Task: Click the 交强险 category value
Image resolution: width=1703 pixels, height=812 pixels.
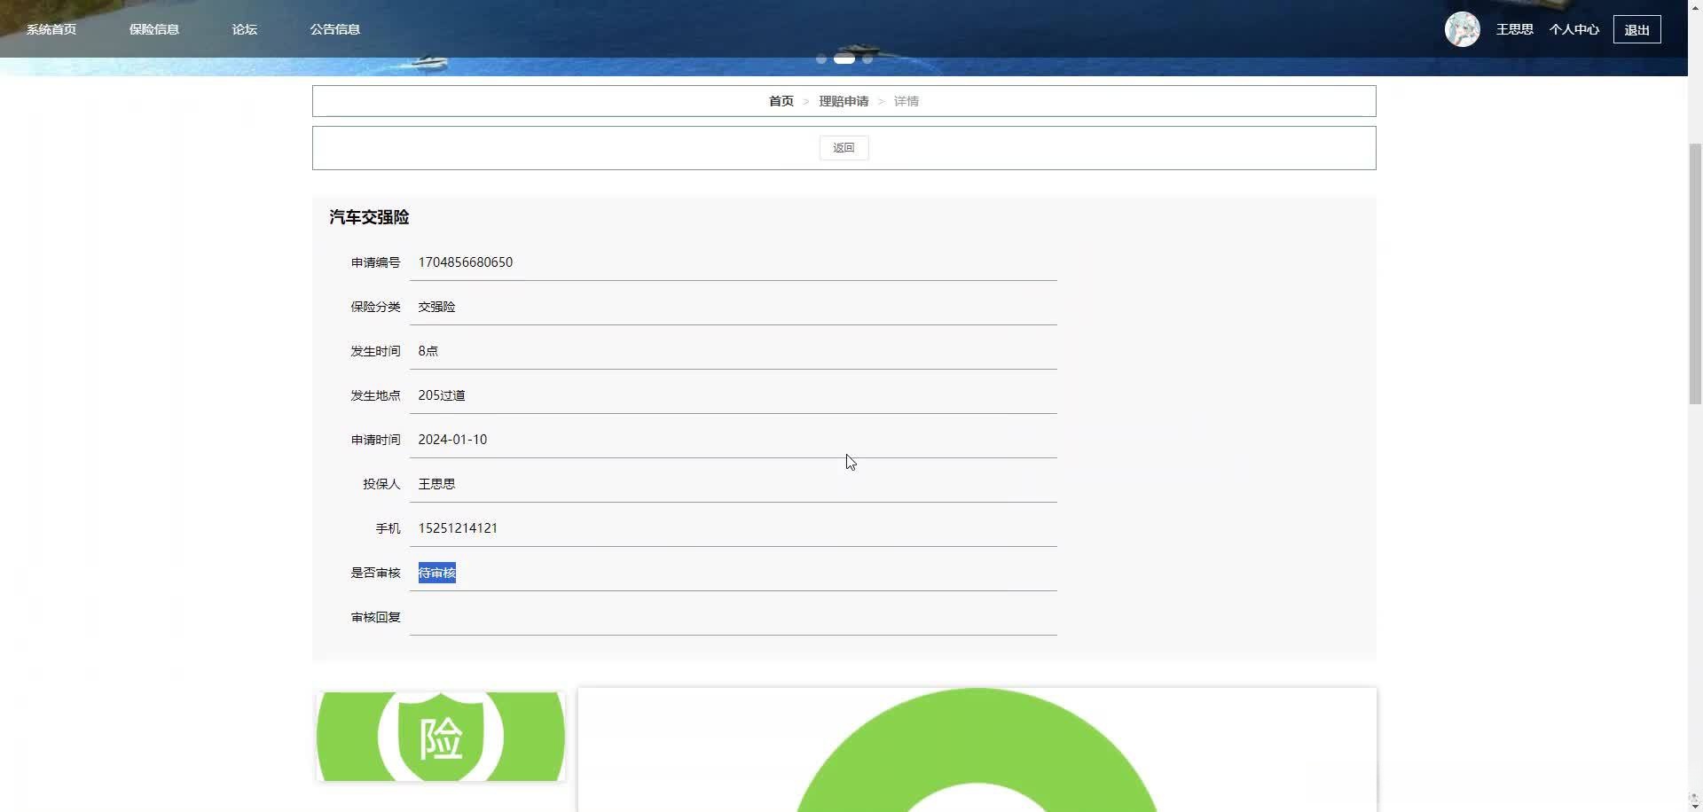Action: (x=436, y=307)
